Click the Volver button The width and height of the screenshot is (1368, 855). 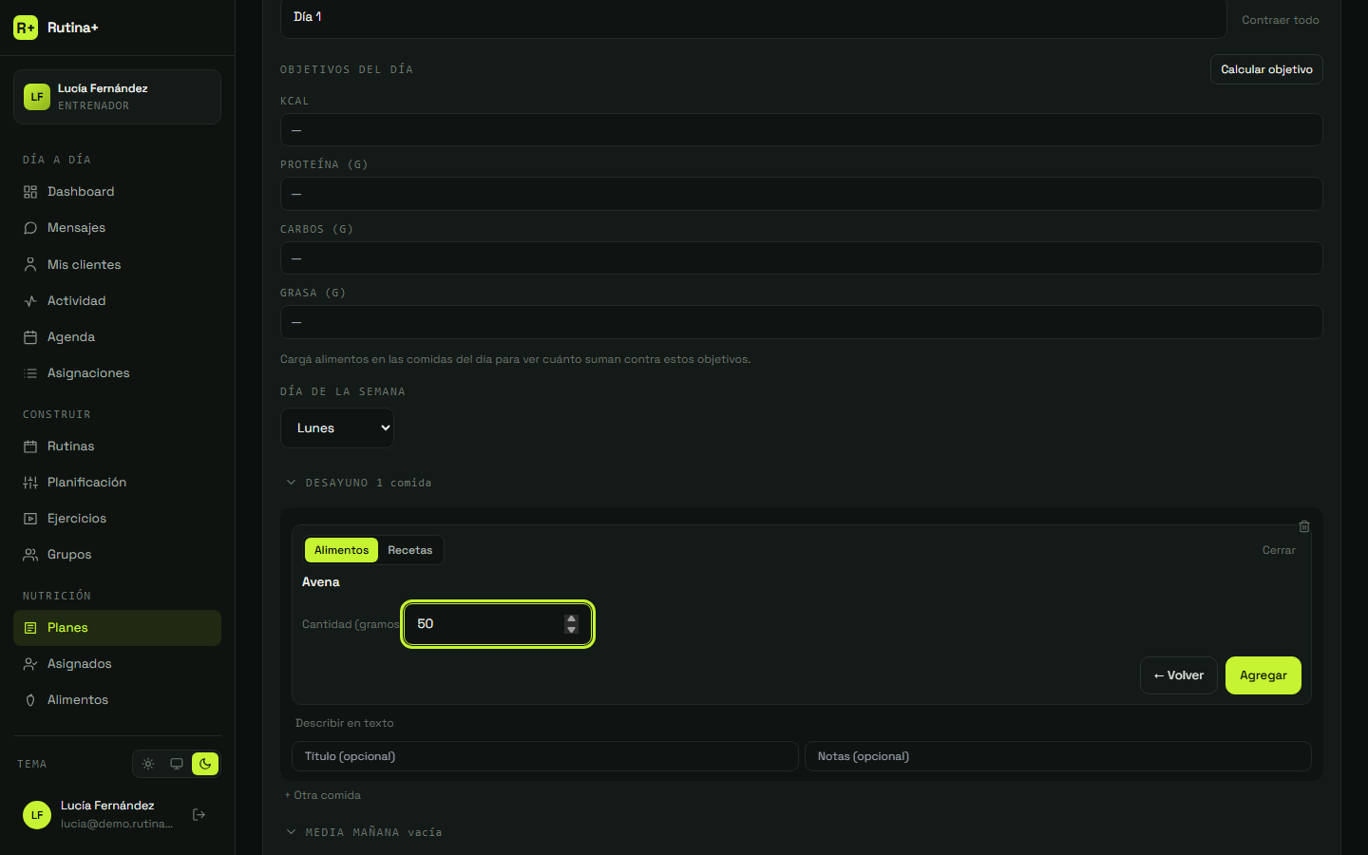click(x=1179, y=675)
